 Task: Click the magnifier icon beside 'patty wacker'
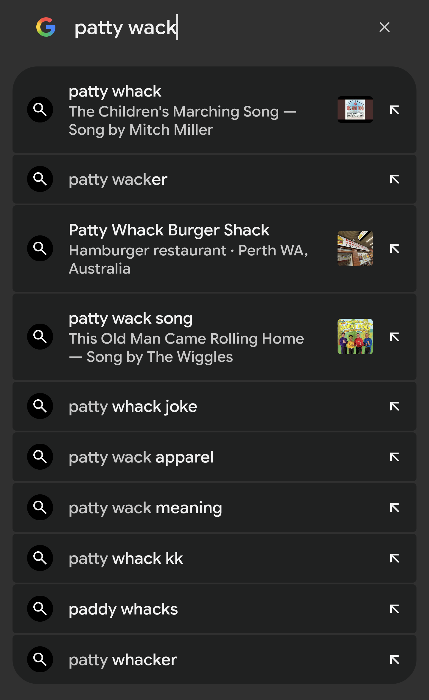[40, 179]
